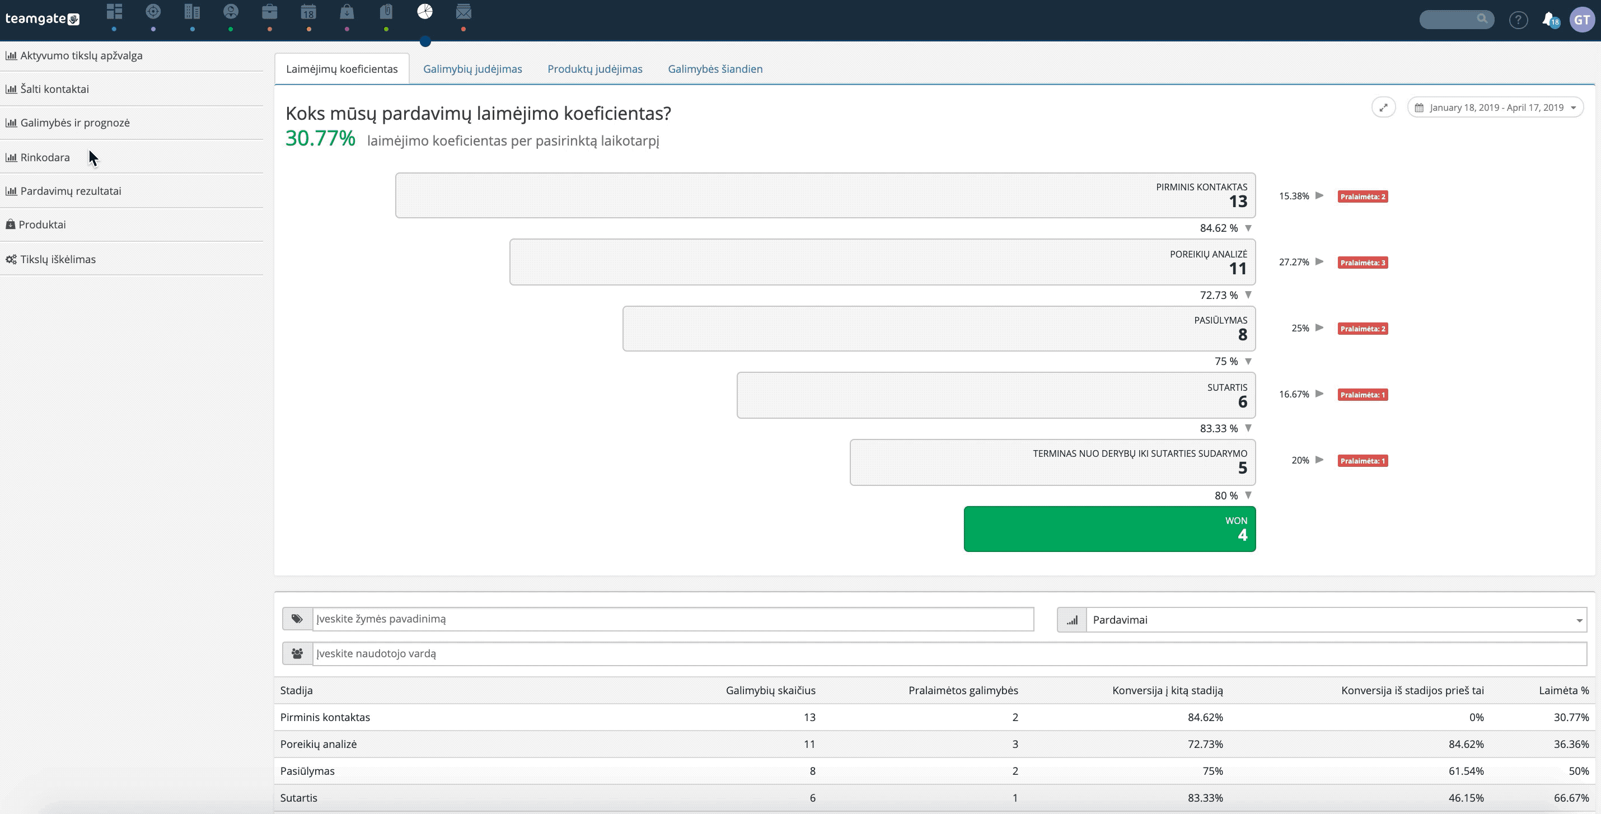
Task: Click the search magnifier icon
Action: [1482, 19]
